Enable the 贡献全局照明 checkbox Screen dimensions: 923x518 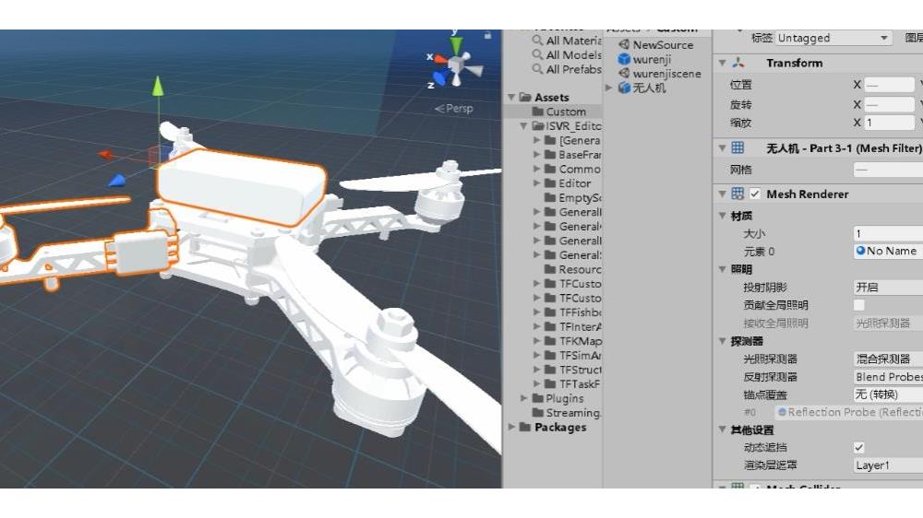coord(859,305)
